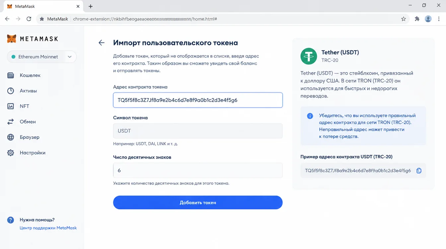This screenshot has height=249, width=446.
Task: Go back using the left arrow
Action: [x=102, y=43]
